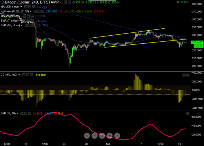Open the MA (200, close) format settings gear
Image resolution: width=204 pixels, height=146 pixels.
point(30,7)
